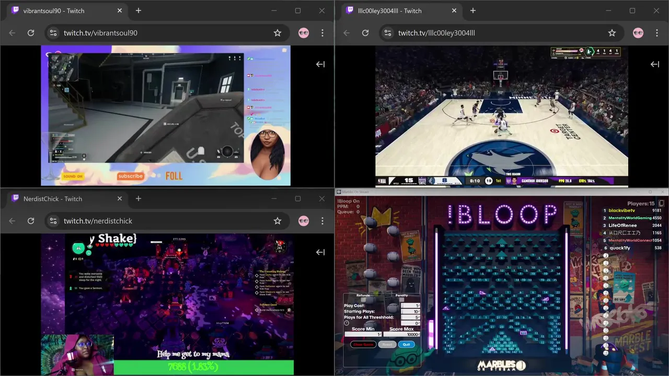This screenshot has width=669, height=376.
Task: Open Chrome menu in NerdistChick window
Action: coord(322,221)
